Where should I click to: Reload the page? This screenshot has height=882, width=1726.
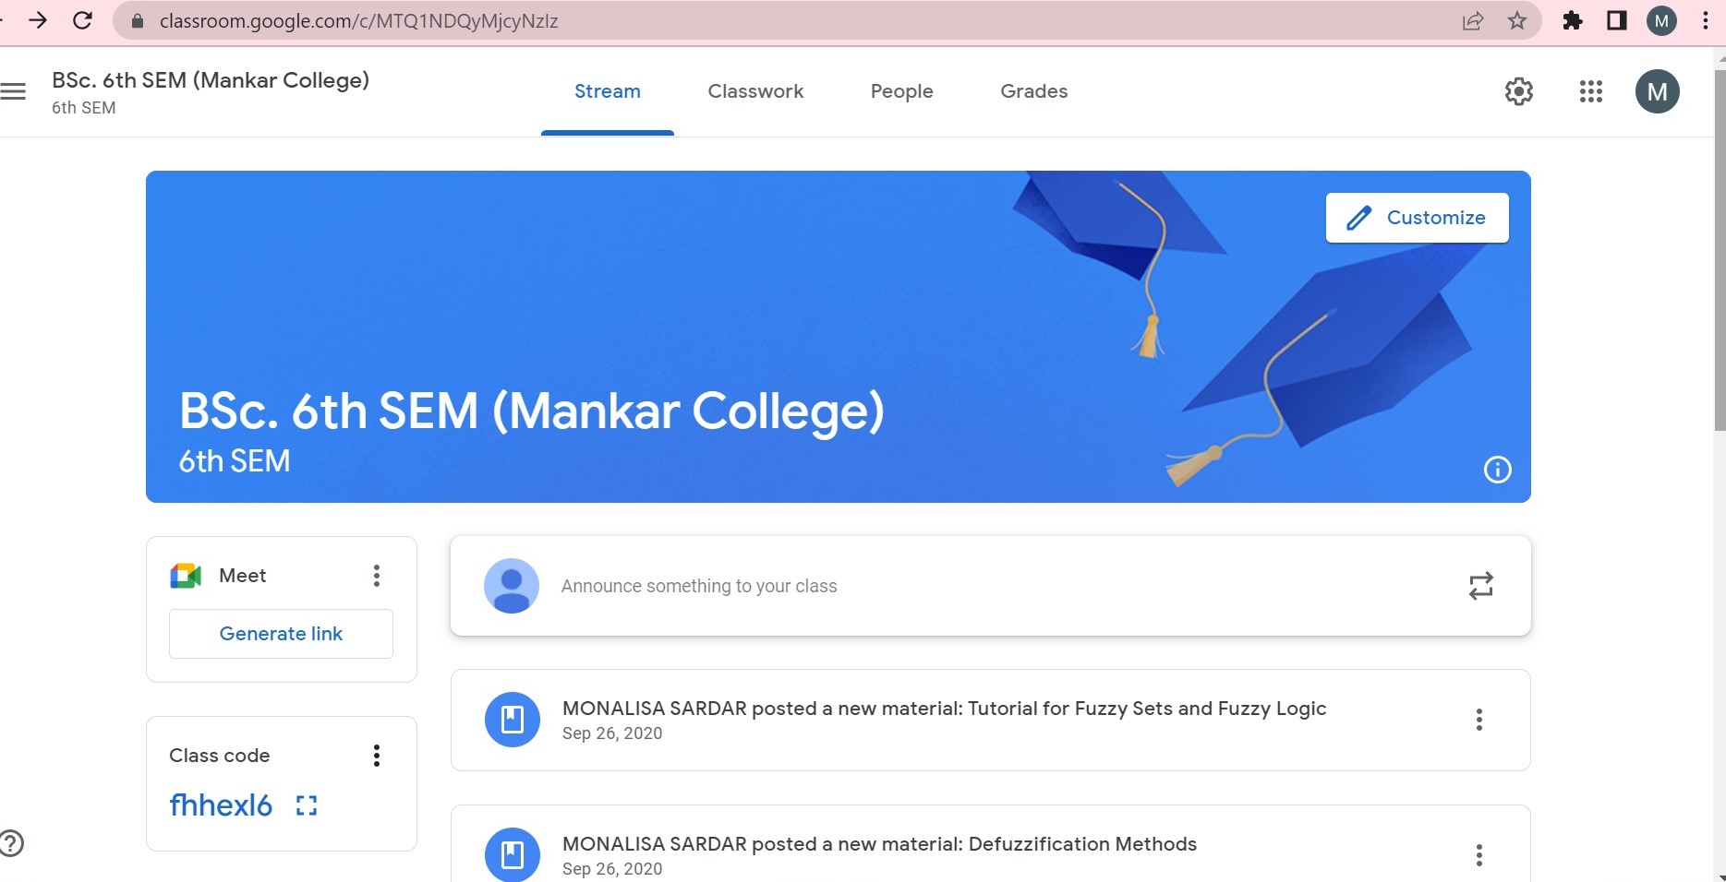click(82, 20)
